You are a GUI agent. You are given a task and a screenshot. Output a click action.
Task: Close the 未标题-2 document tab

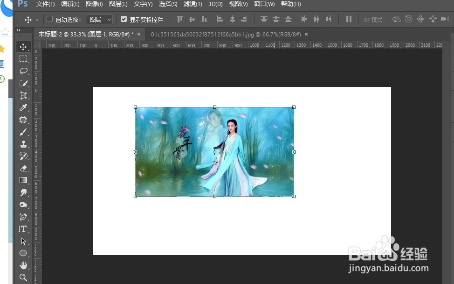139,34
